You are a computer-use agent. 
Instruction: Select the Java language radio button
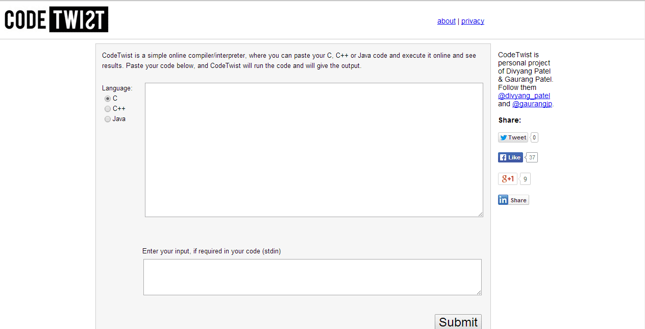(x=108, y=119)
